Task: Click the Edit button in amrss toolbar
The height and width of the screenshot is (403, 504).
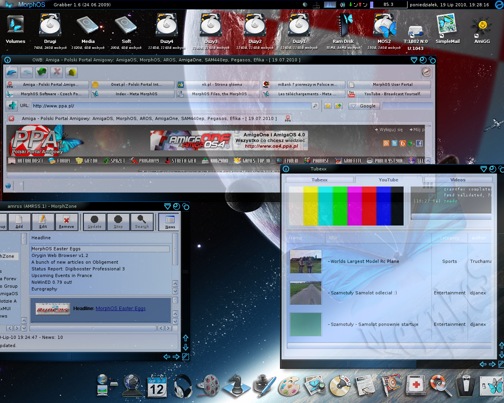Action: click(x=43, y=222)
